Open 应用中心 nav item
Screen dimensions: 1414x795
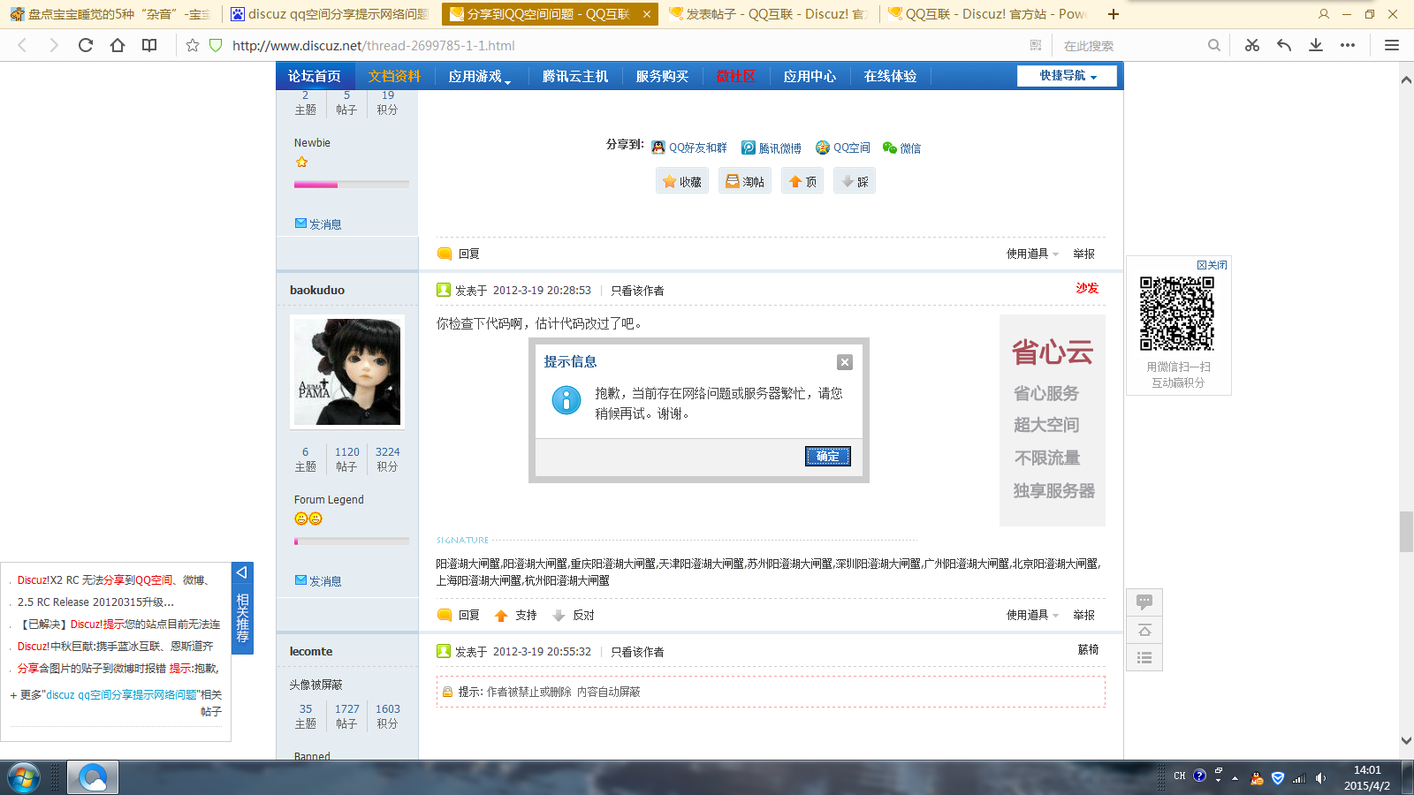tap(810, 77)
